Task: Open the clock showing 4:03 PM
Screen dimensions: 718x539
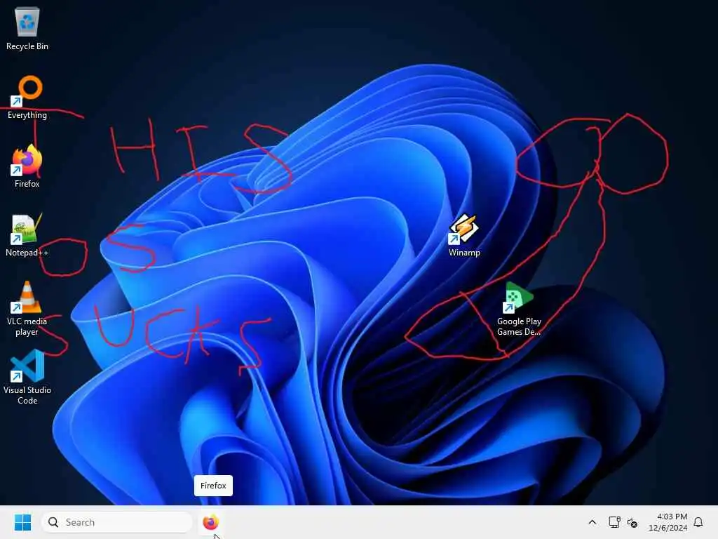Action: click(x=668, y=522)
